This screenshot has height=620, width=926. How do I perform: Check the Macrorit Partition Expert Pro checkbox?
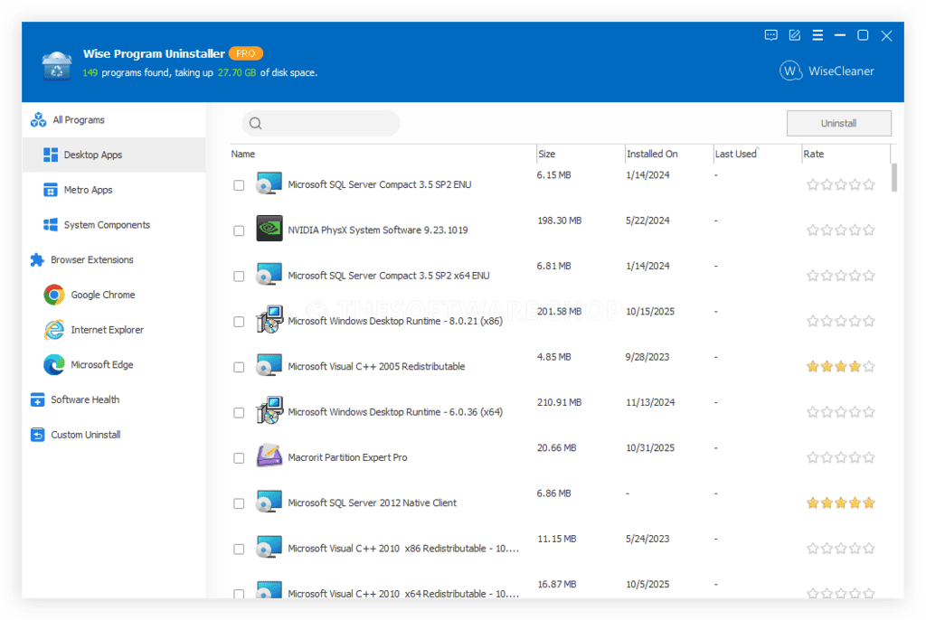239,457
